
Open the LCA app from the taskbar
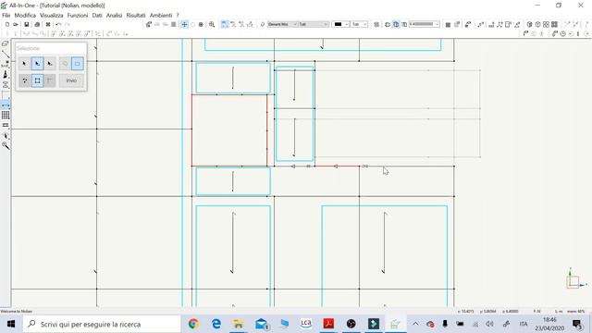(306, 324)
